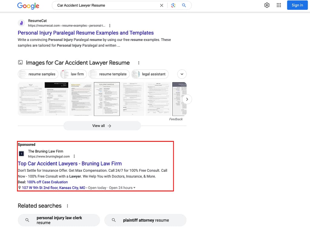Click the 'View all' images button
Screen dimensions: 310x246
pos(102,126)
